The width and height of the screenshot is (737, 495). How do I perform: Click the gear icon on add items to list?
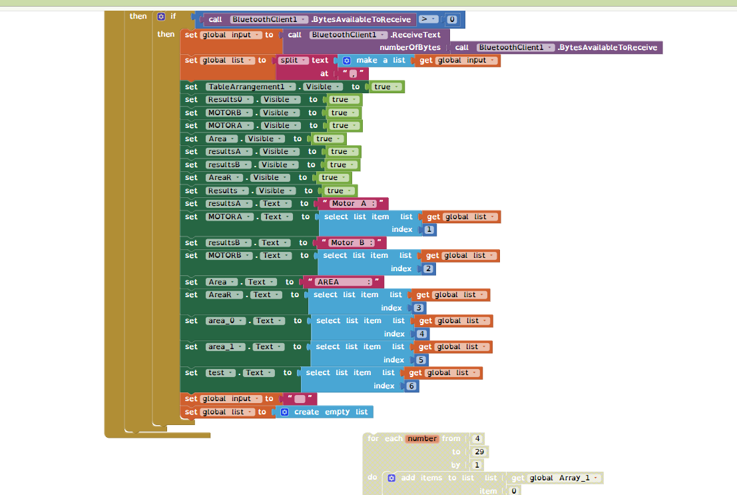(x=391, y=478)
